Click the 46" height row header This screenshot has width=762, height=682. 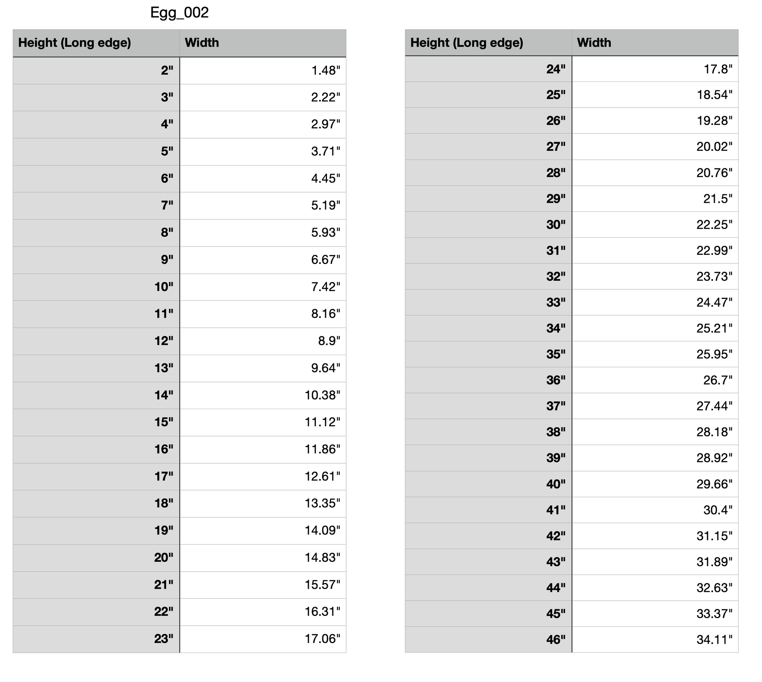click(488, 639)
